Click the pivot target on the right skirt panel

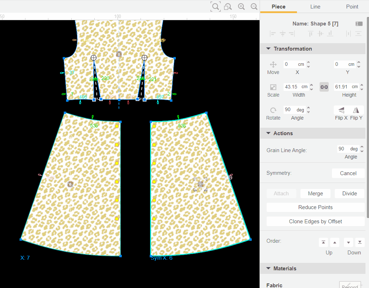click(x=201, y=184)
